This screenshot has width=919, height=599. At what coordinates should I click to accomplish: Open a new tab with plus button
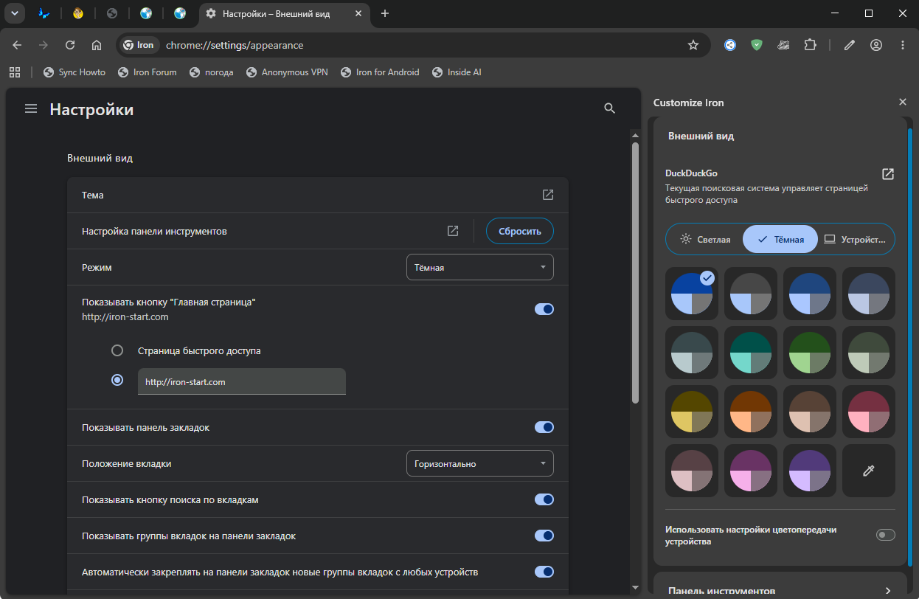pos(385,13)
